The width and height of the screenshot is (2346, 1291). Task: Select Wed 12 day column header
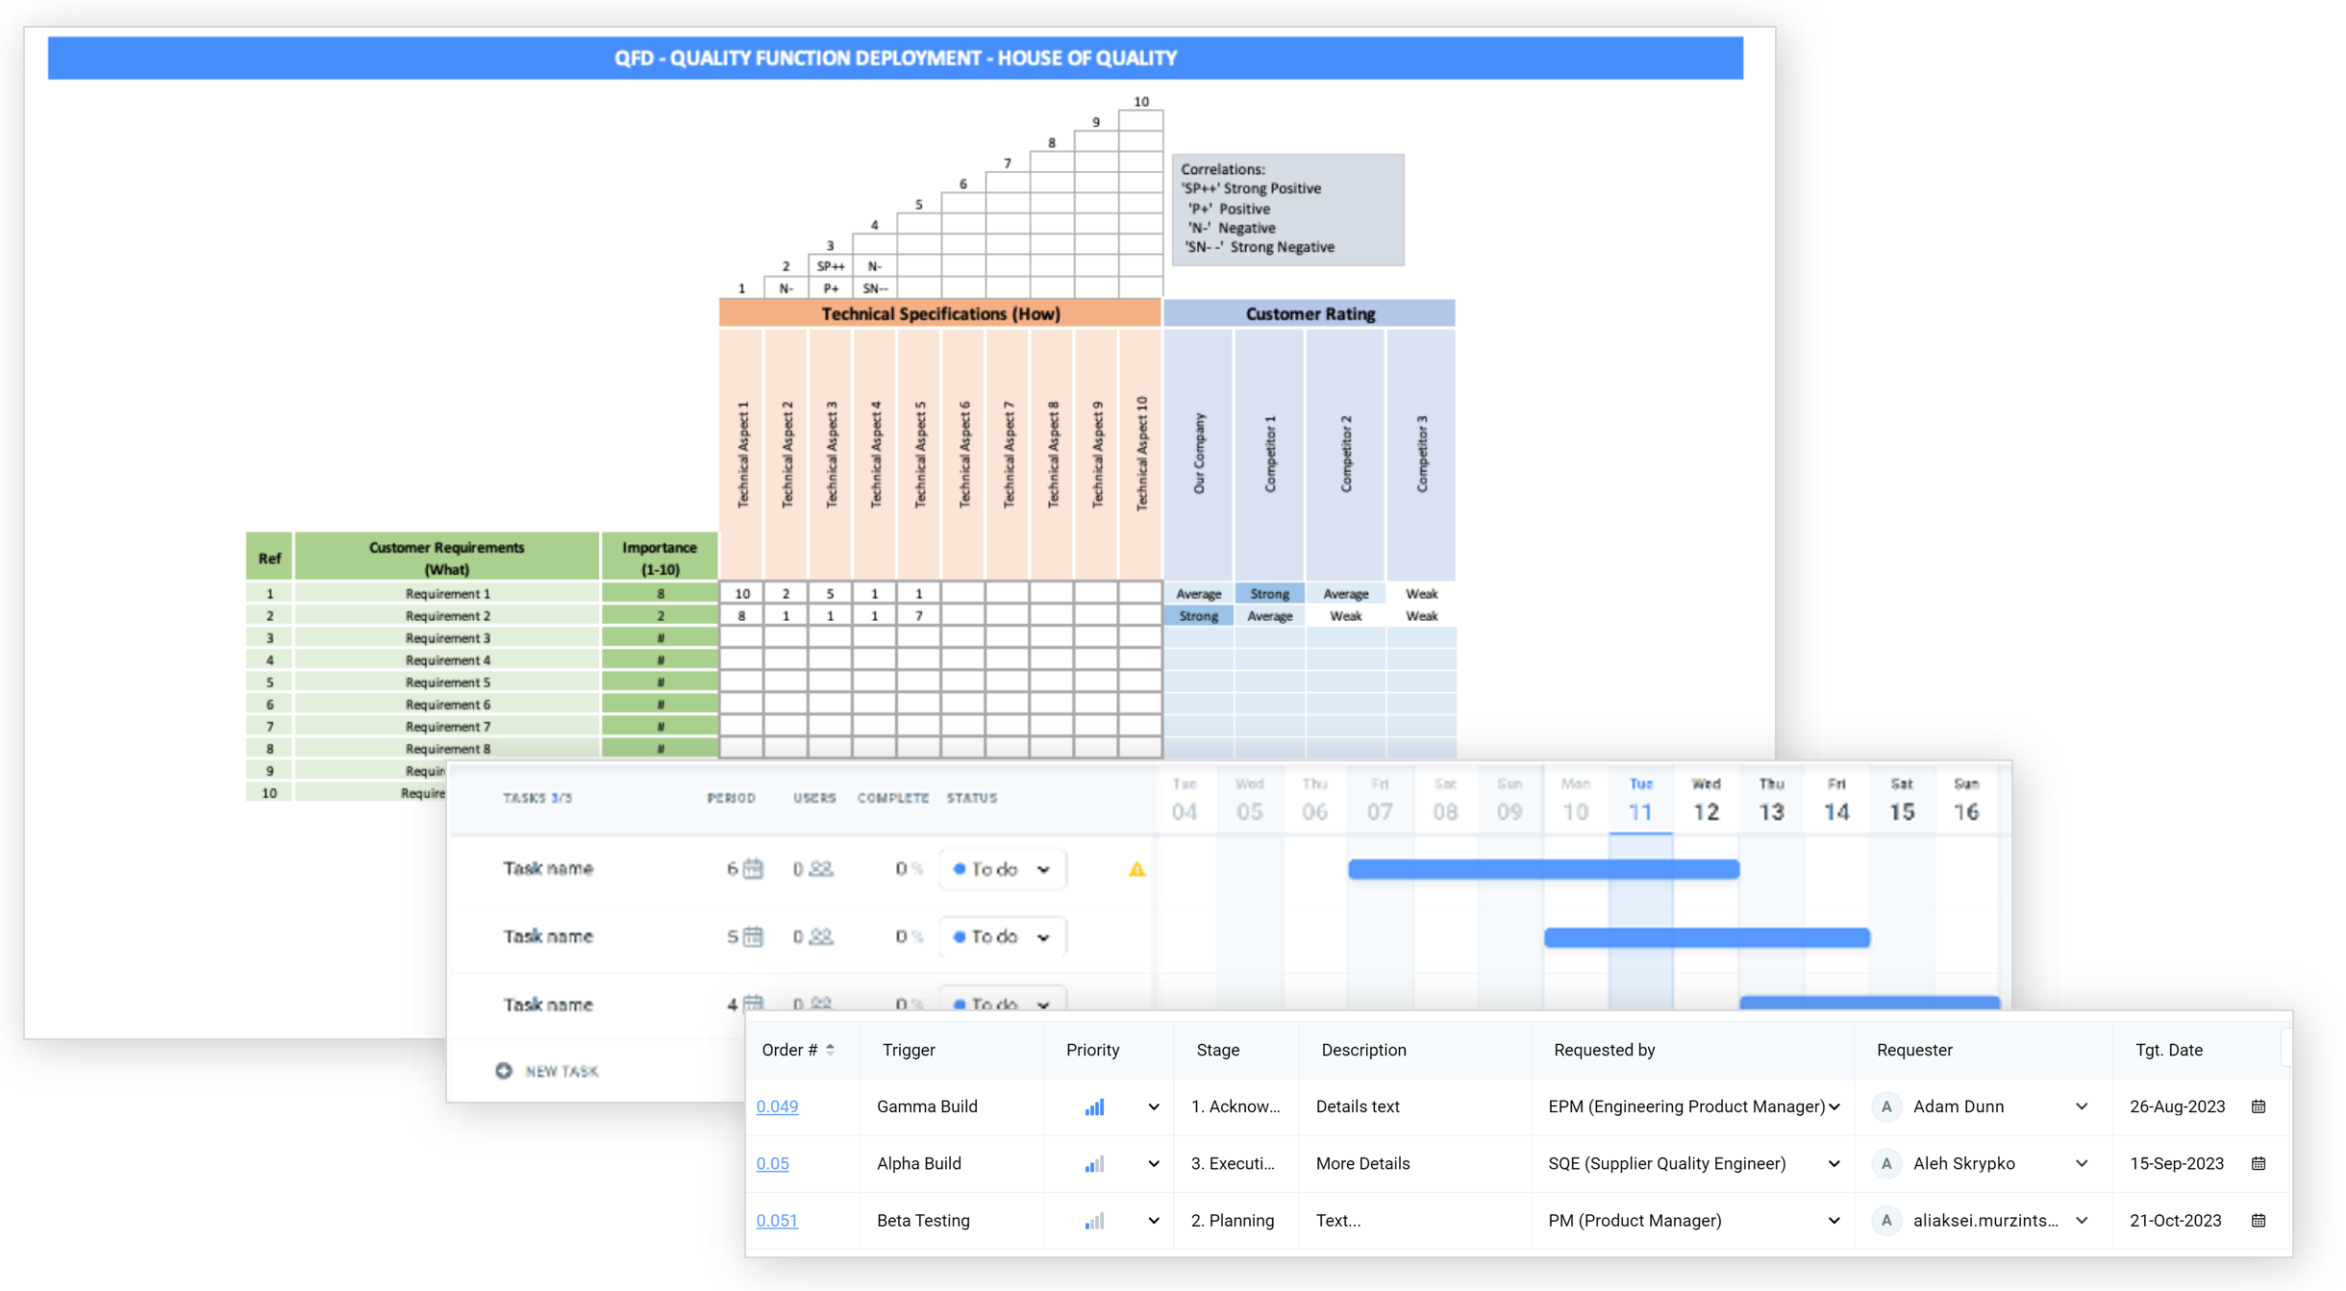1706,801
